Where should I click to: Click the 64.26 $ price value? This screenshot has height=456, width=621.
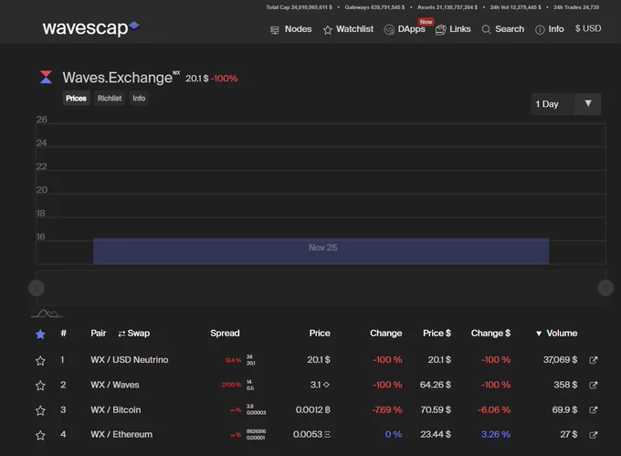[x=436, y=385]
